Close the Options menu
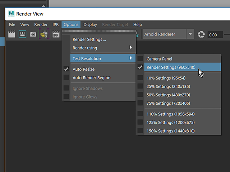 71,24
